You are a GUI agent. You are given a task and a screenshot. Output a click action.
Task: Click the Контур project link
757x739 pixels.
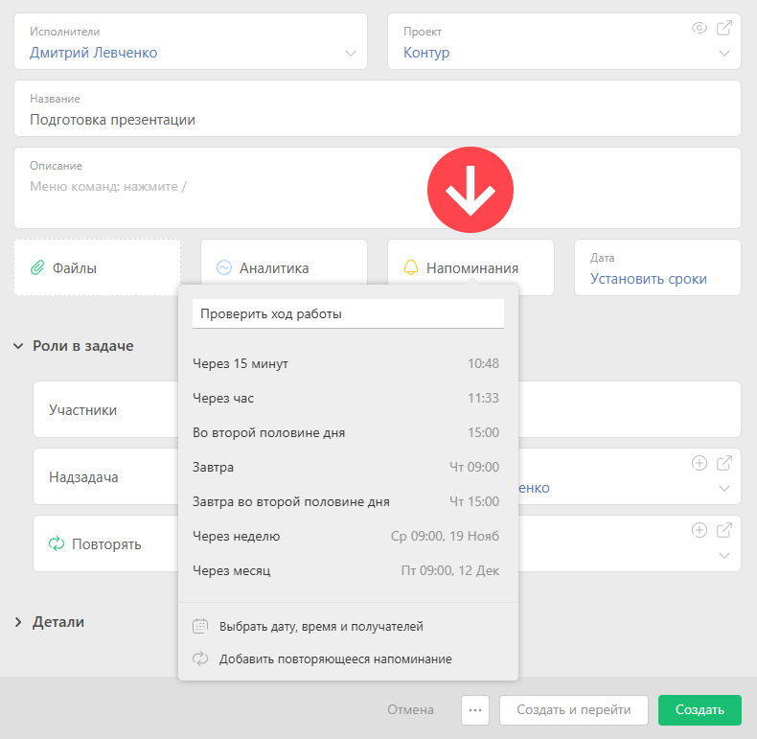(x=426, y=52)
